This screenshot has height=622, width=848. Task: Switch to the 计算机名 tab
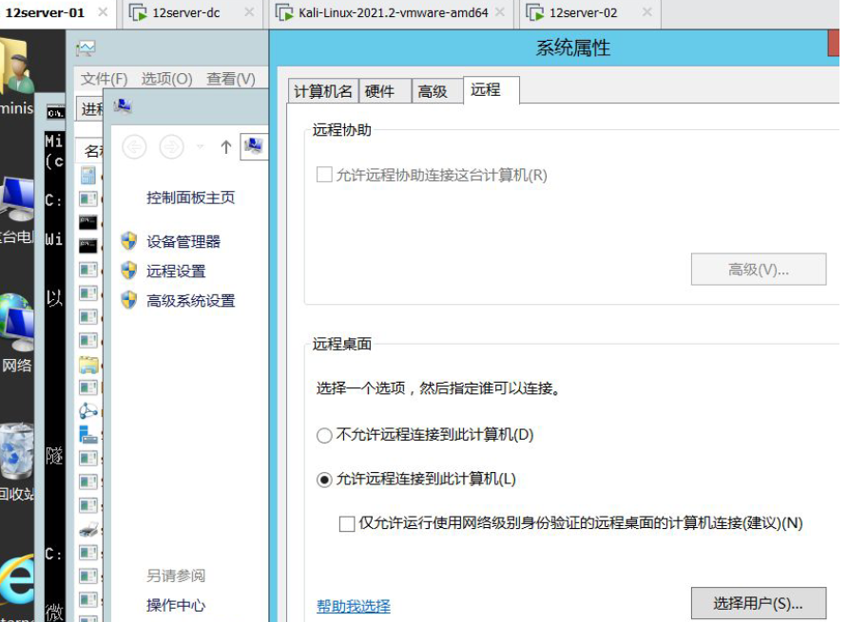click(x=323, y=91)
